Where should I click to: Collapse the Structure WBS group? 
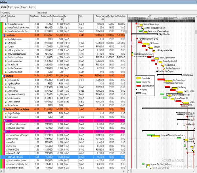pos(3,76)
